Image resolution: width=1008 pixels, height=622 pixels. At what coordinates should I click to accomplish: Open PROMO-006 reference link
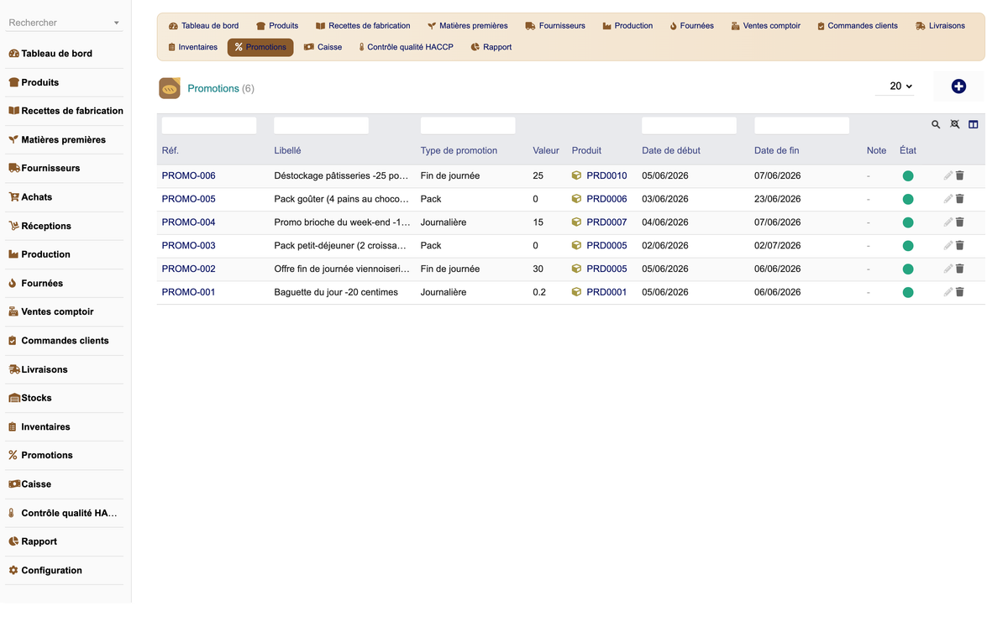(x=188, y=175)
